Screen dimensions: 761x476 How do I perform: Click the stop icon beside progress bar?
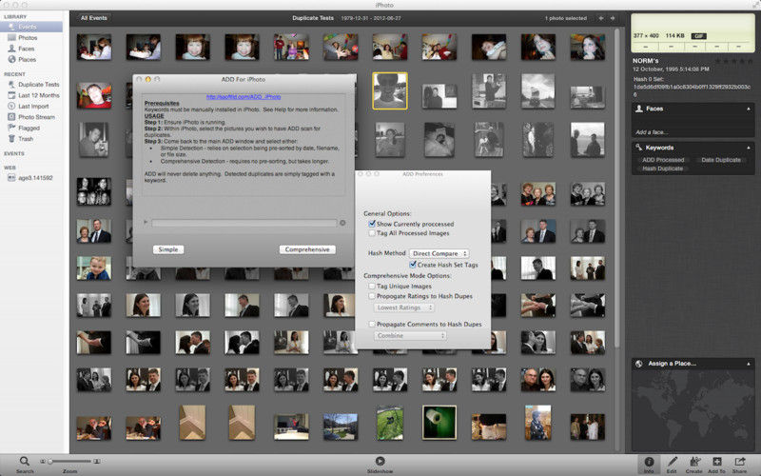click(x=342, y=223)
